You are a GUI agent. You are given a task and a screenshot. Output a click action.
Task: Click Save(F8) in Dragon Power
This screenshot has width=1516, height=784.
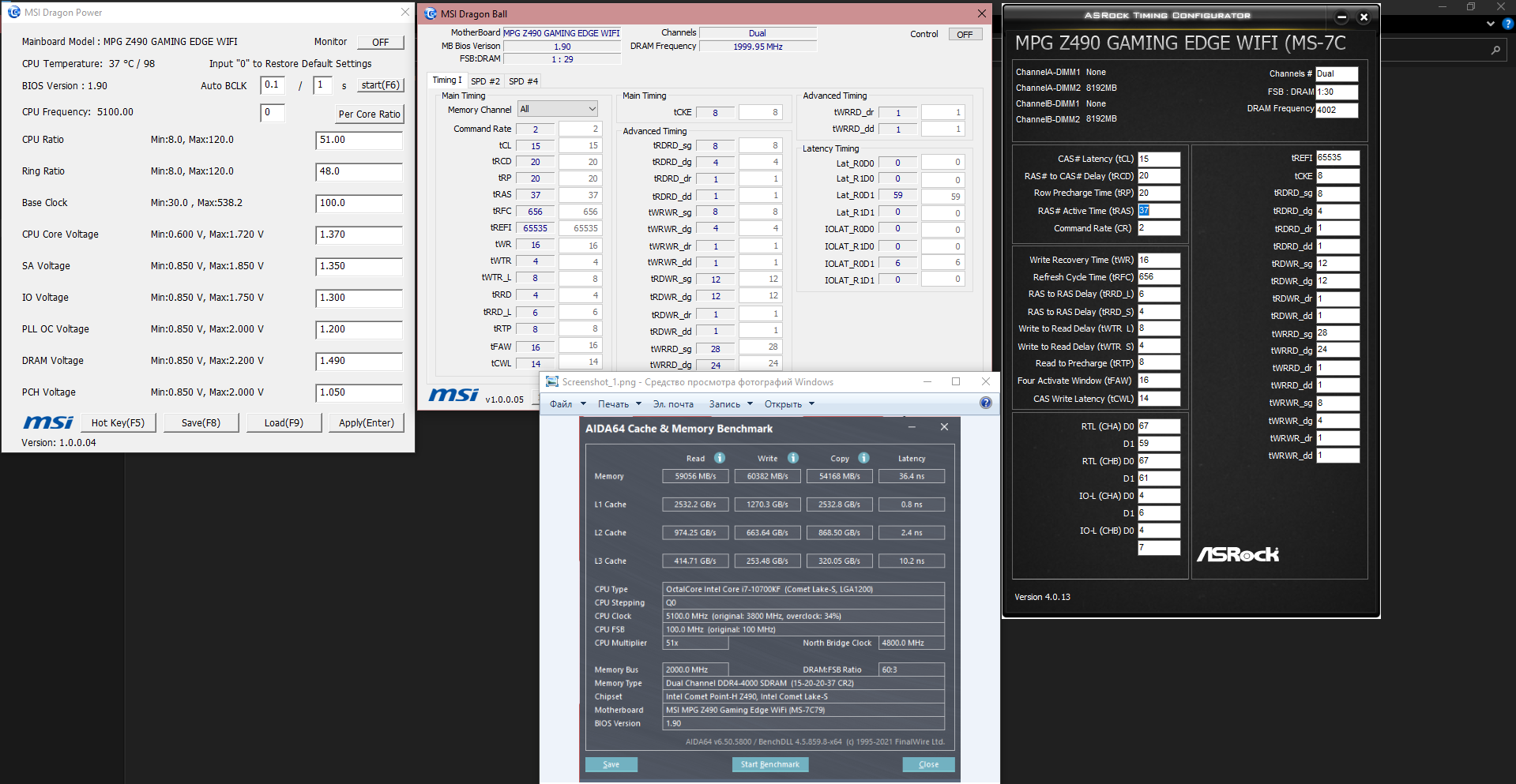201,423
